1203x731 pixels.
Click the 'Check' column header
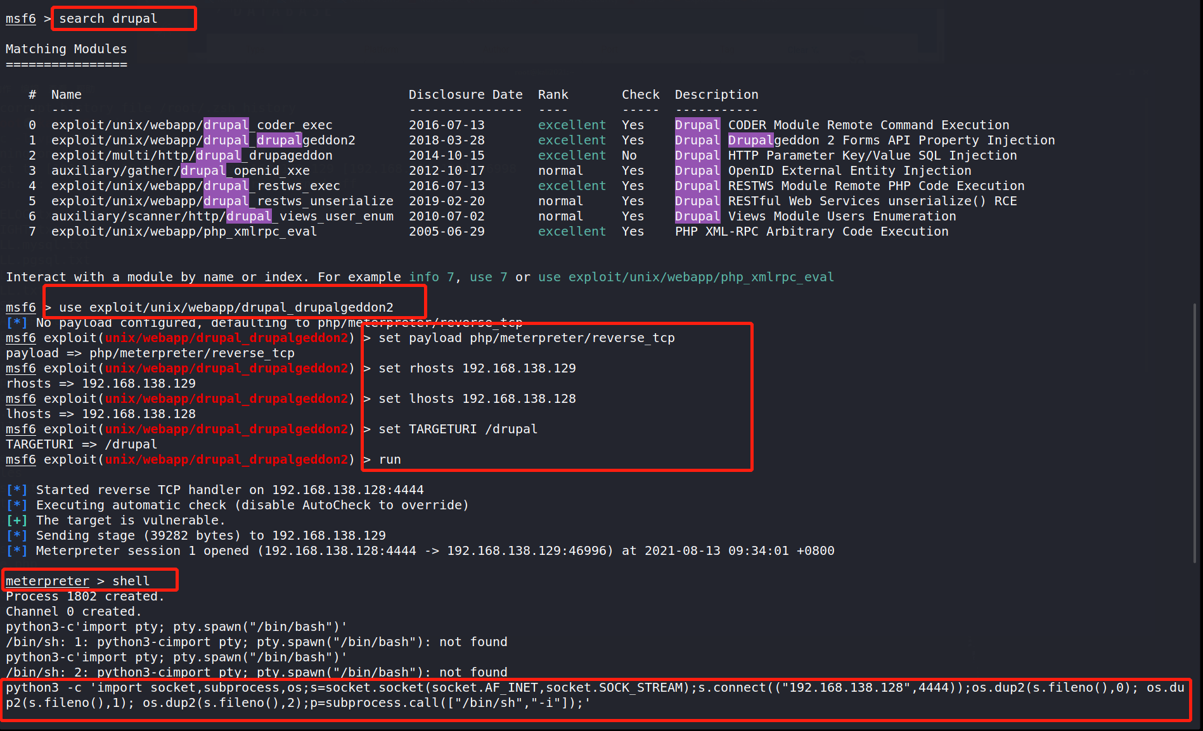(640, 94)
